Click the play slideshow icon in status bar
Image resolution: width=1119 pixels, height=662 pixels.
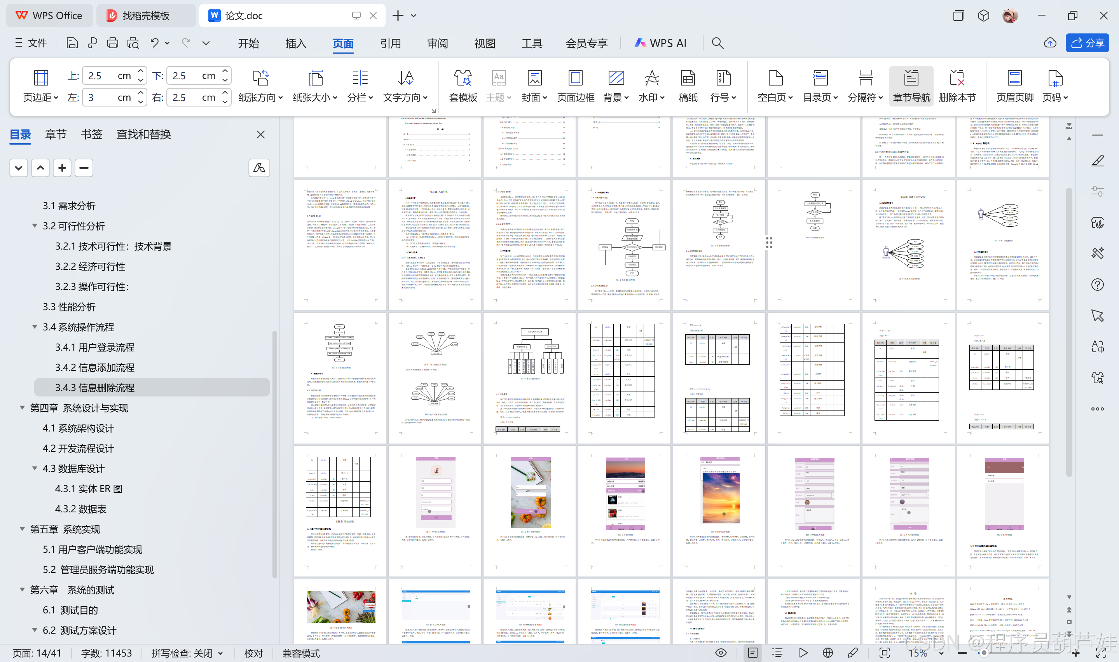click(803, 653)
